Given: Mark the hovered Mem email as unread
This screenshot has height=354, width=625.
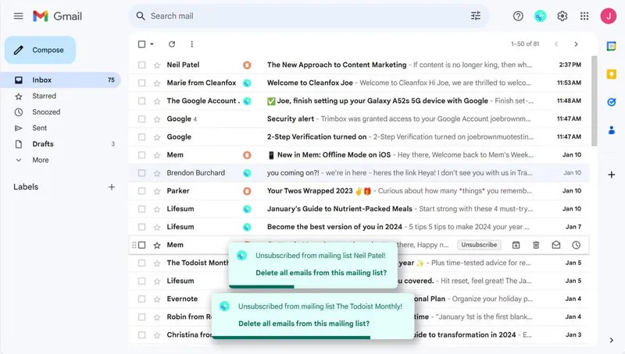Looking at the screenshot, I should (x=556, y=245).
